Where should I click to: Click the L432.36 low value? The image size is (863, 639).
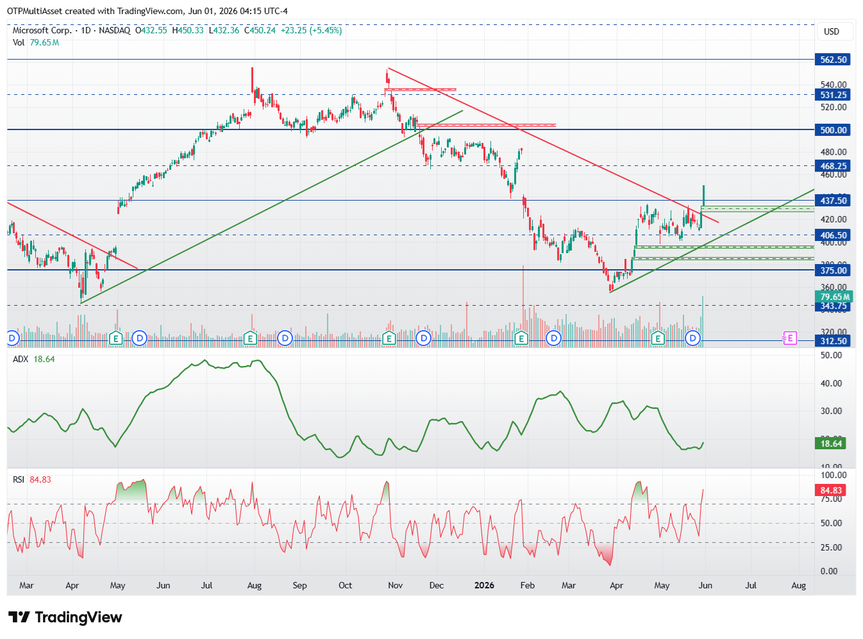[x=224, y=30]
